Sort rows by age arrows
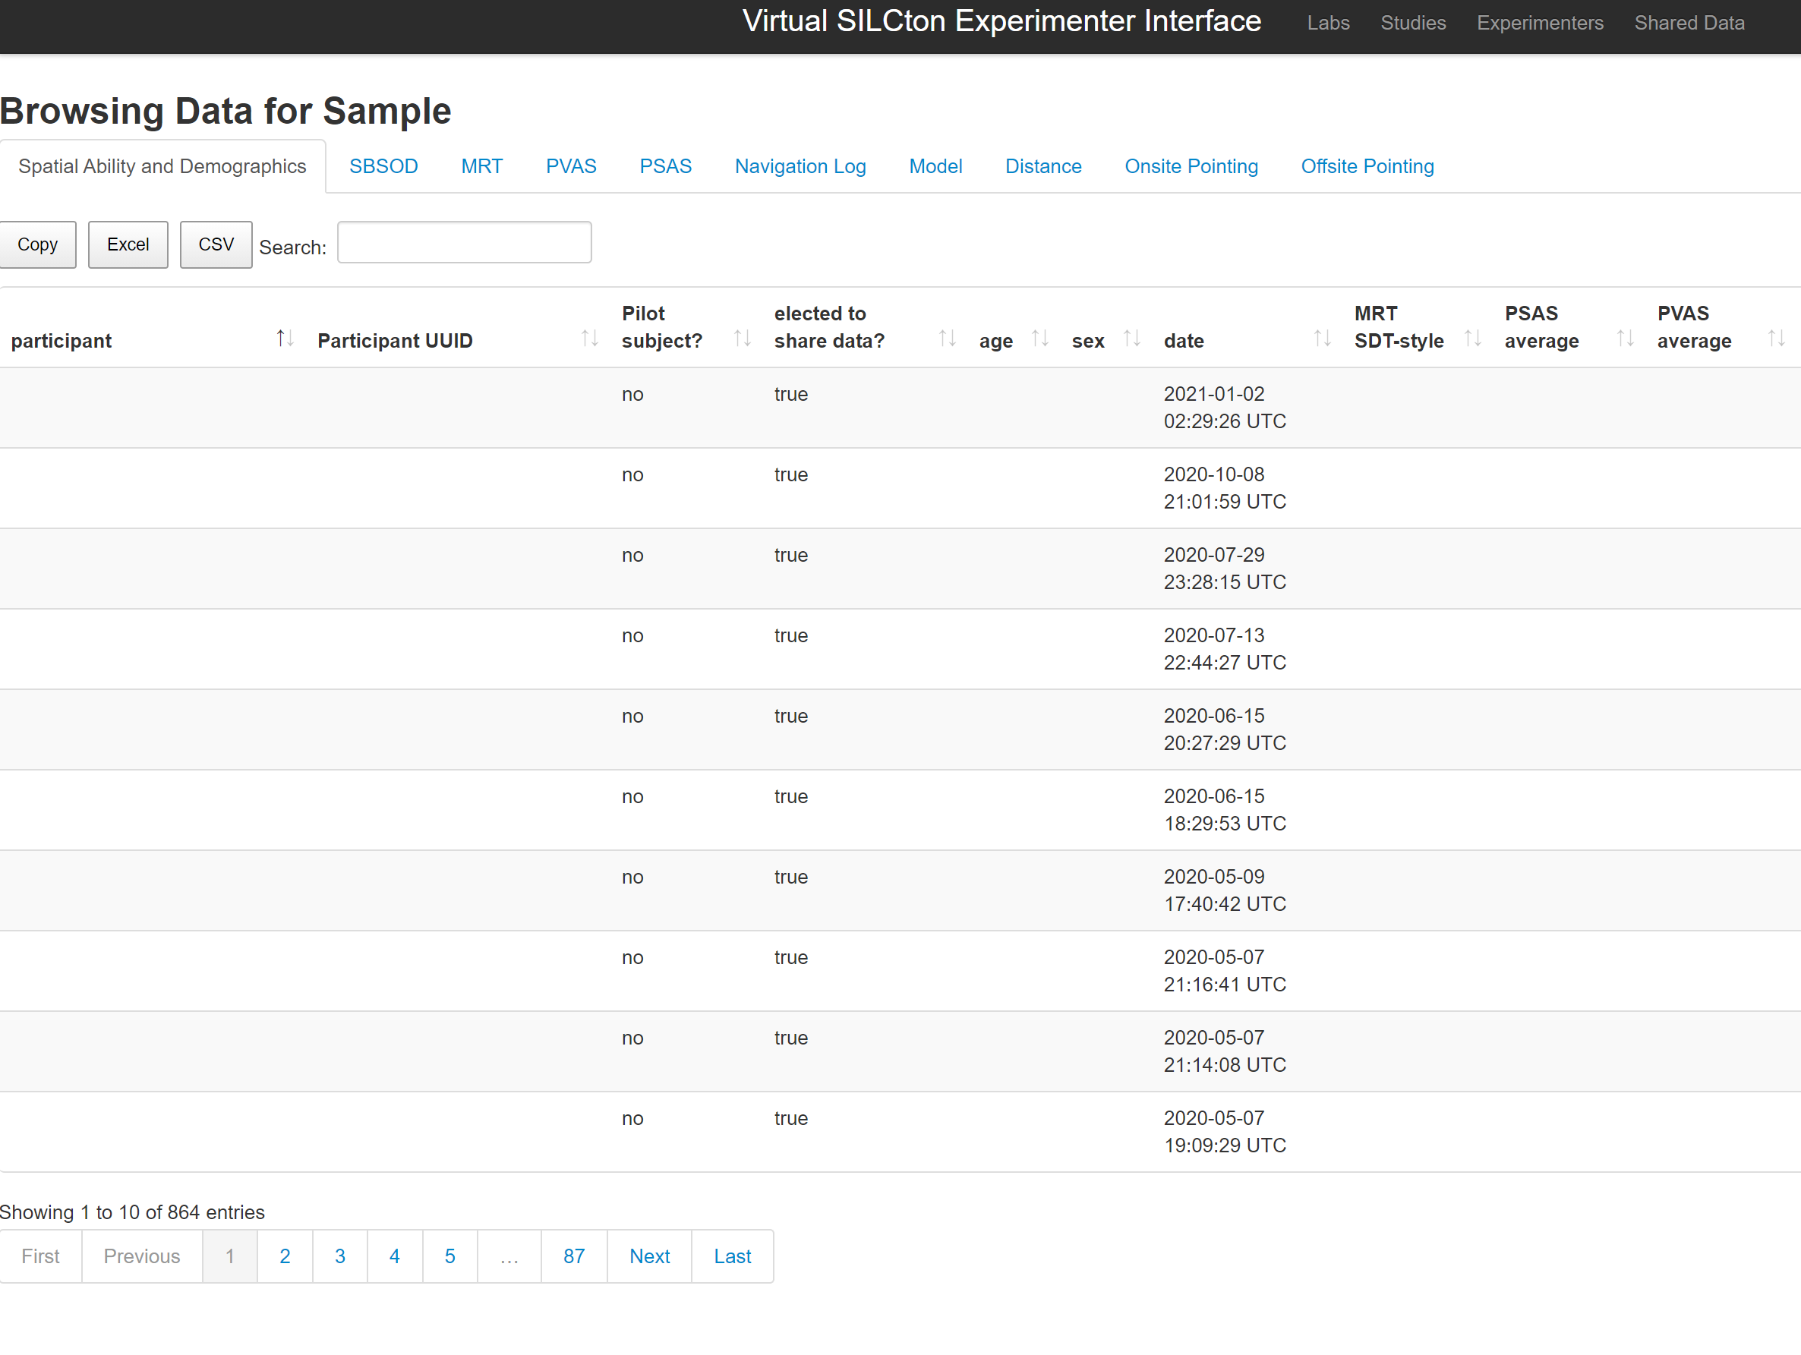Screen dimensions: 1801x1355 (x=1039, y=338)
